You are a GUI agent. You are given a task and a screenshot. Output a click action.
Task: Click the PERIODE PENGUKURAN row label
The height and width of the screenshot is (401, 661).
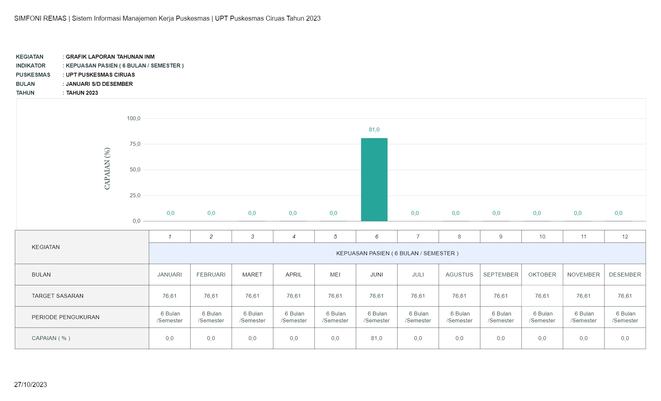66,317
